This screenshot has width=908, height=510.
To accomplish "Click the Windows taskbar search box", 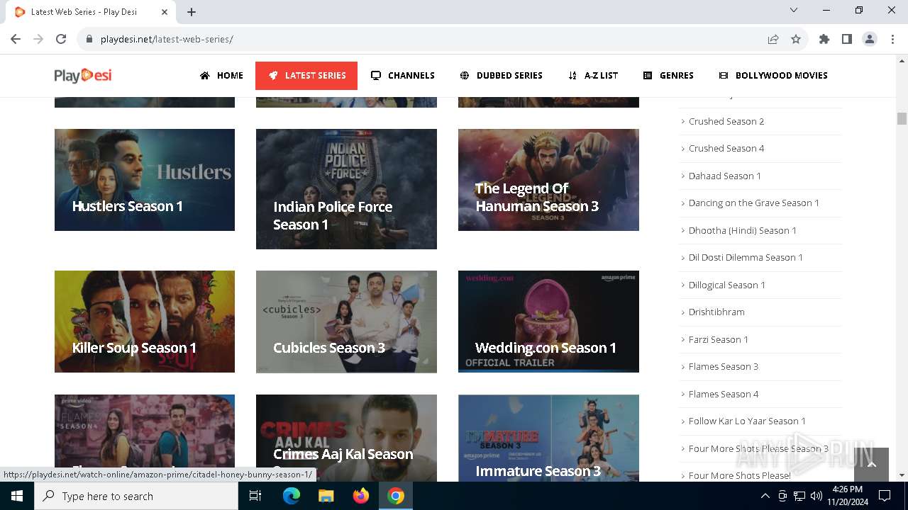I will tap(136, 496).
